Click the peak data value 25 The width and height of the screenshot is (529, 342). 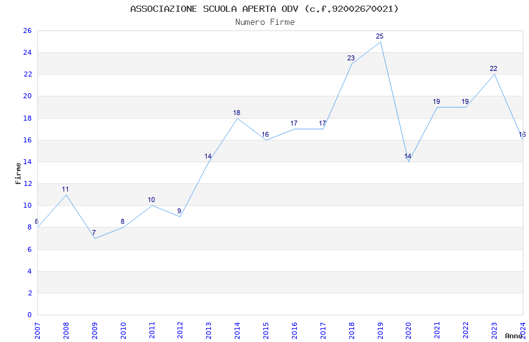(x=380, y=37)
